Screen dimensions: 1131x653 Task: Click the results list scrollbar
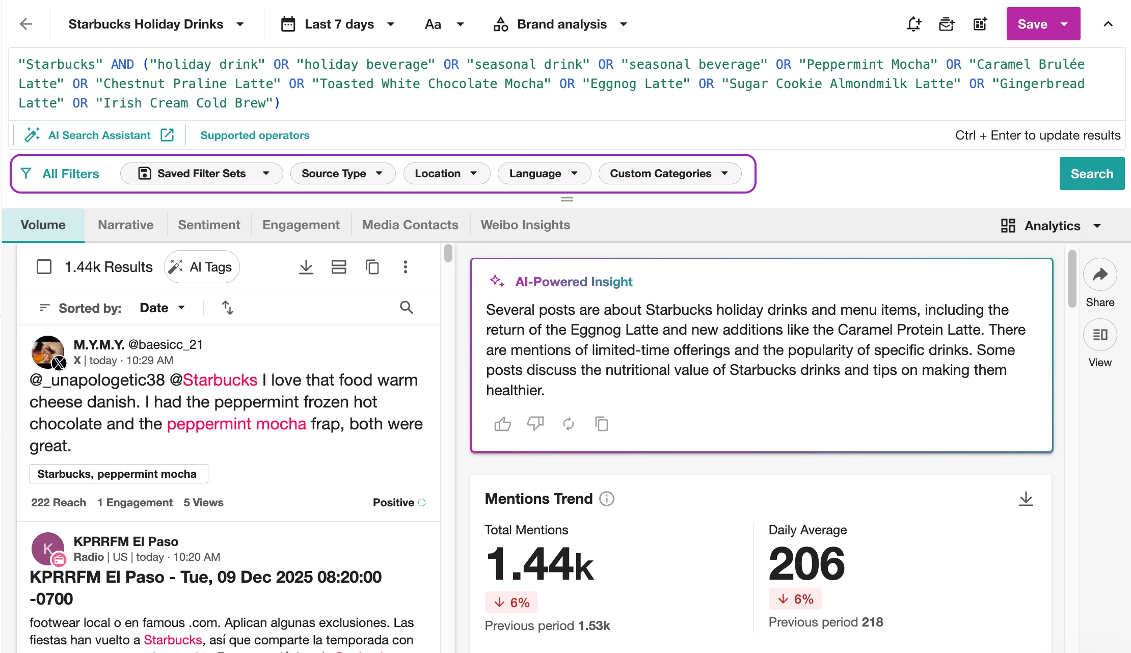(x=448, y=254)
